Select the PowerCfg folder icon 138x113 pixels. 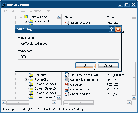(31, 79)
